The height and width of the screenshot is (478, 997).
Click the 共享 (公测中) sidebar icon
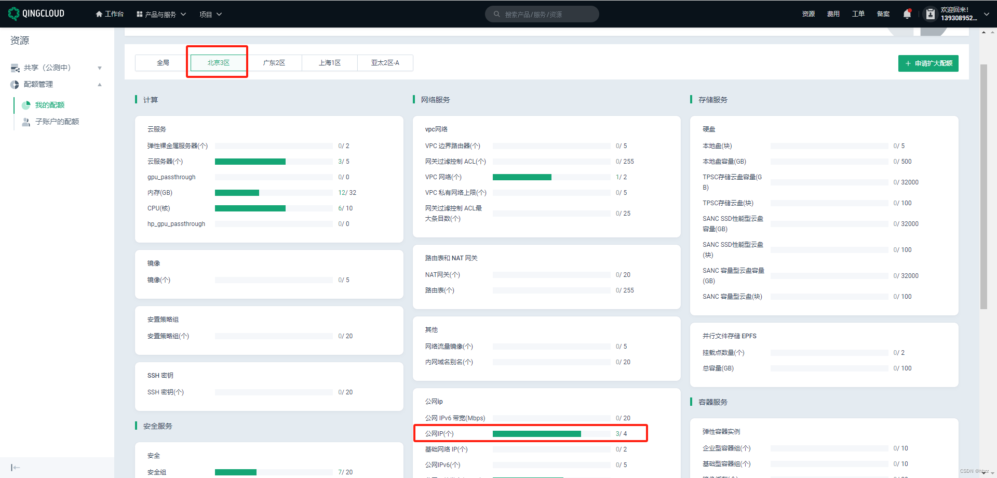(x=15, y=68)
